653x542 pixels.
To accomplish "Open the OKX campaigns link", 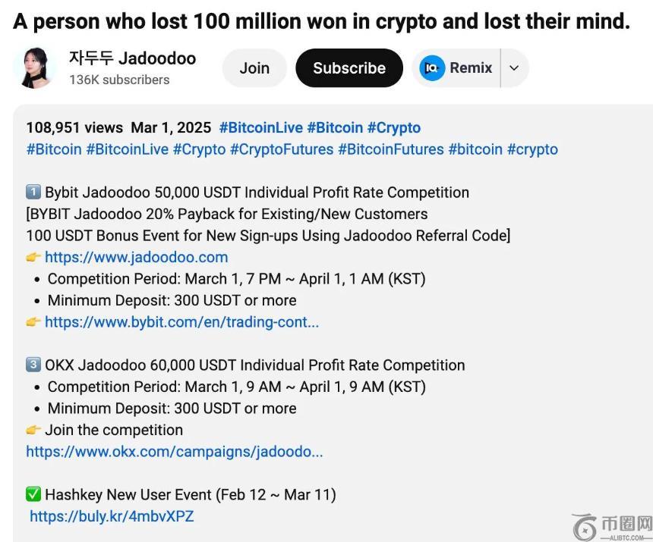I will pyautogui.click(x=174, y=452).
